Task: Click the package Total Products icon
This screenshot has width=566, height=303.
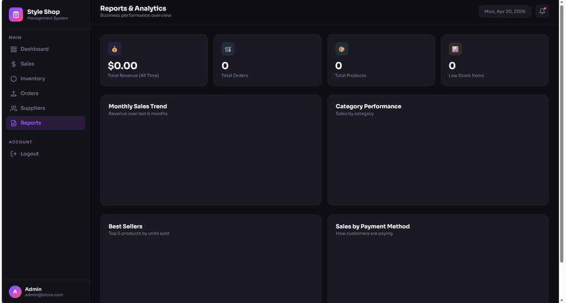Action: click(342, 49)
